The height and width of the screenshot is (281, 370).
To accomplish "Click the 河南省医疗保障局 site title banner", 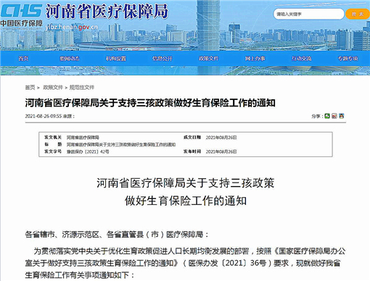I will (x=107, y=12).
